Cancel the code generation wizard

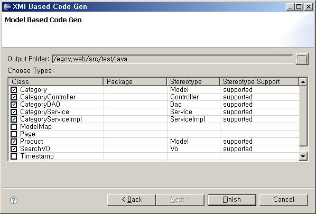click(284, 200)
